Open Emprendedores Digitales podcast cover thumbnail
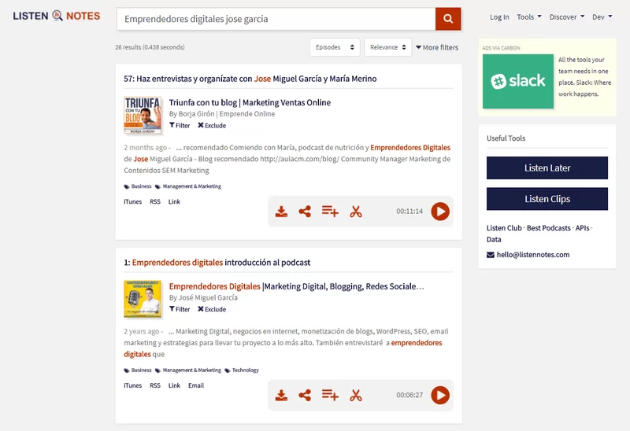 (x=143, y=299)
